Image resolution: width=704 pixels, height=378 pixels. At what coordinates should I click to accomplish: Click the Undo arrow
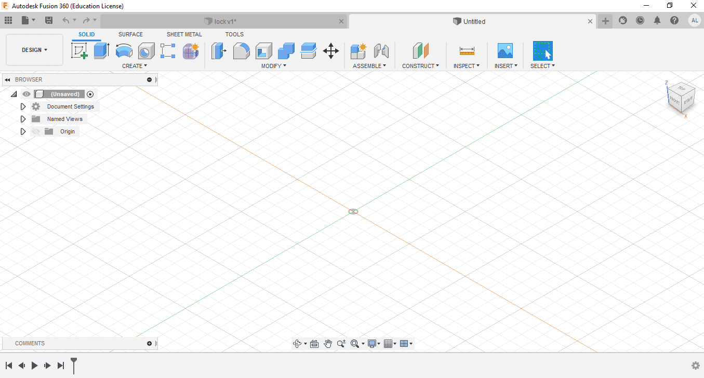66,21
